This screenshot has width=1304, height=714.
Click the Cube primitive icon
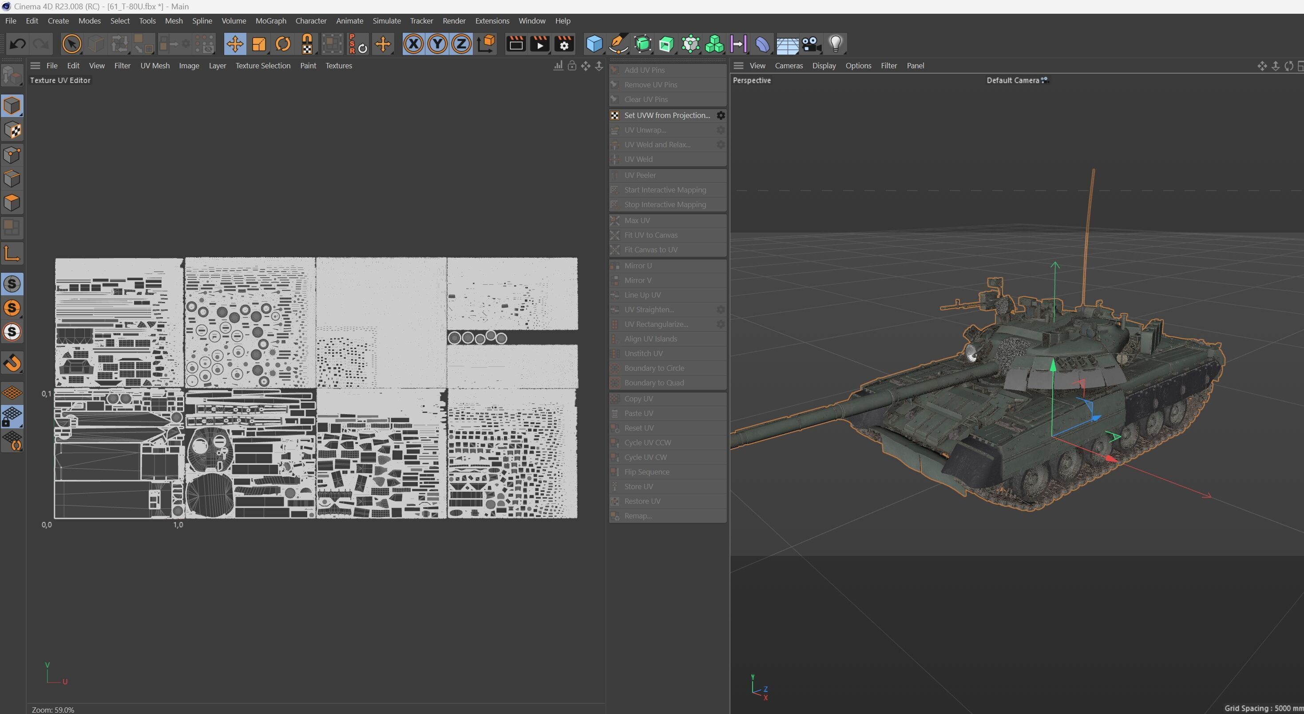pyautogui.click(x=594, y=44)
